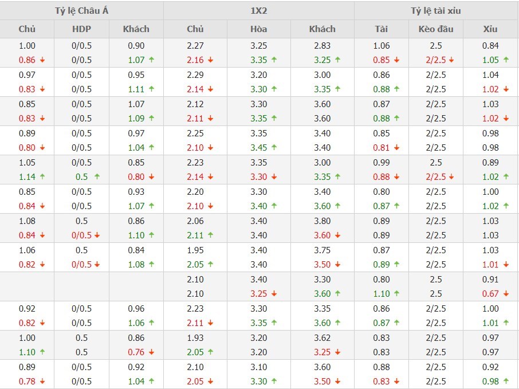Open the Tỷ lệ tài xỉu header
519x389 pixels.
[436, 10]
